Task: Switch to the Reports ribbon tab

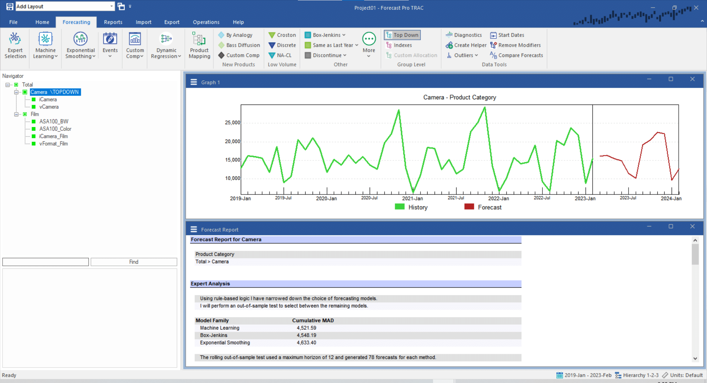Action: (113, 22)
